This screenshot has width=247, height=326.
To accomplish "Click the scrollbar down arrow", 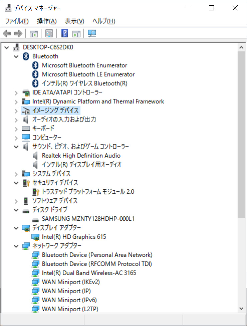I will click(241, 309).
